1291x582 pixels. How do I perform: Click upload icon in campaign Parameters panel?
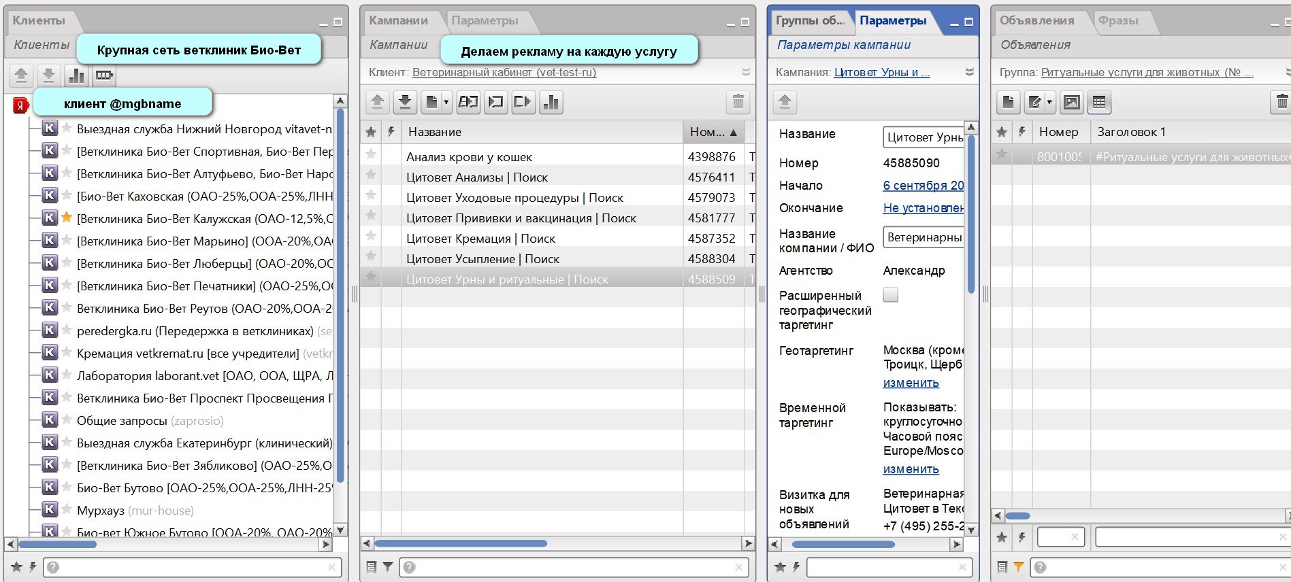785,103
